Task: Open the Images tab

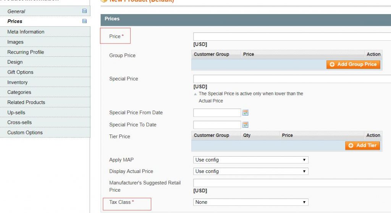Action: click(x=15, y=42)
